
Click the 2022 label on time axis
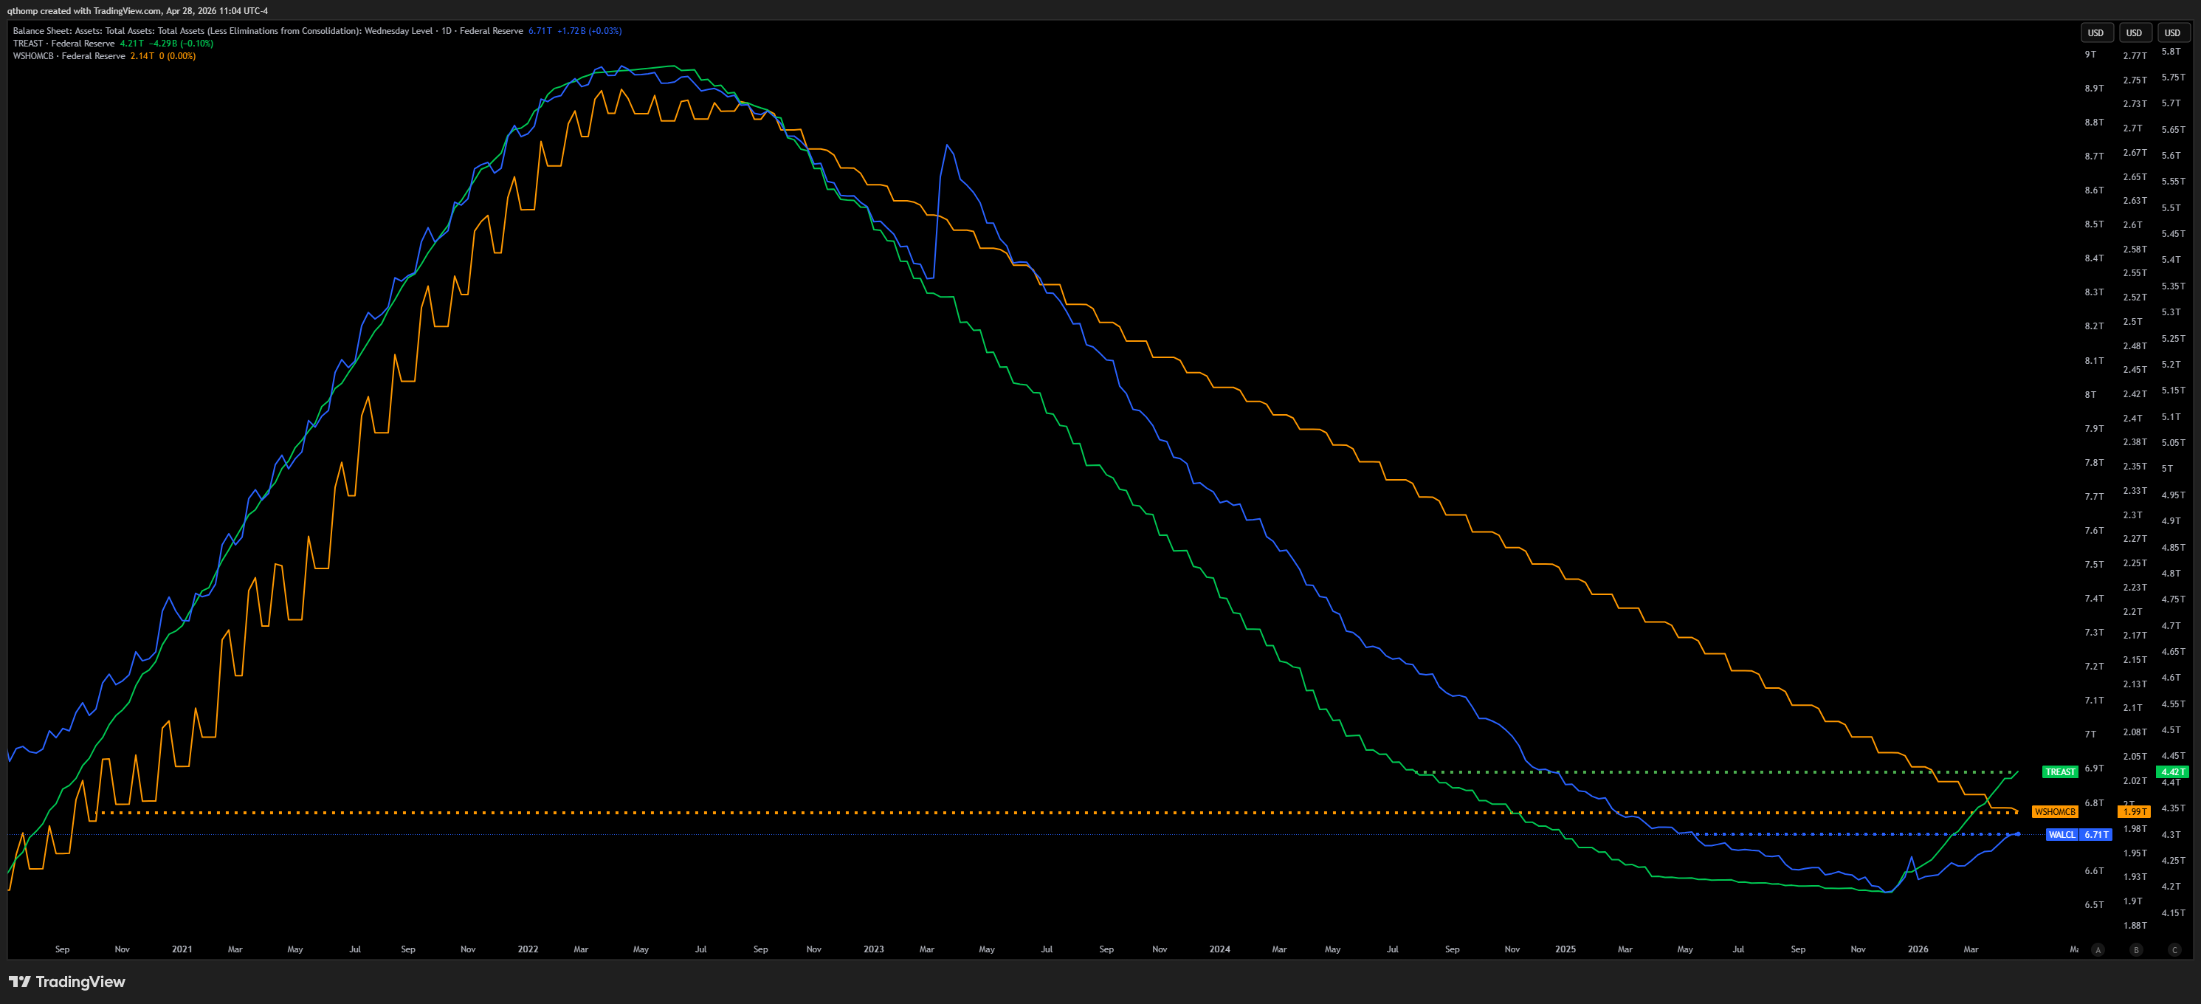click(x=528, y=949)
